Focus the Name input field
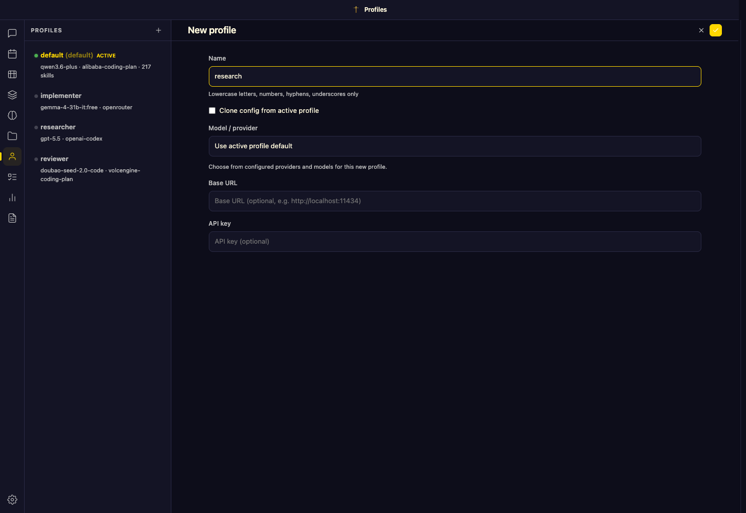 click(x=455, y=76)
